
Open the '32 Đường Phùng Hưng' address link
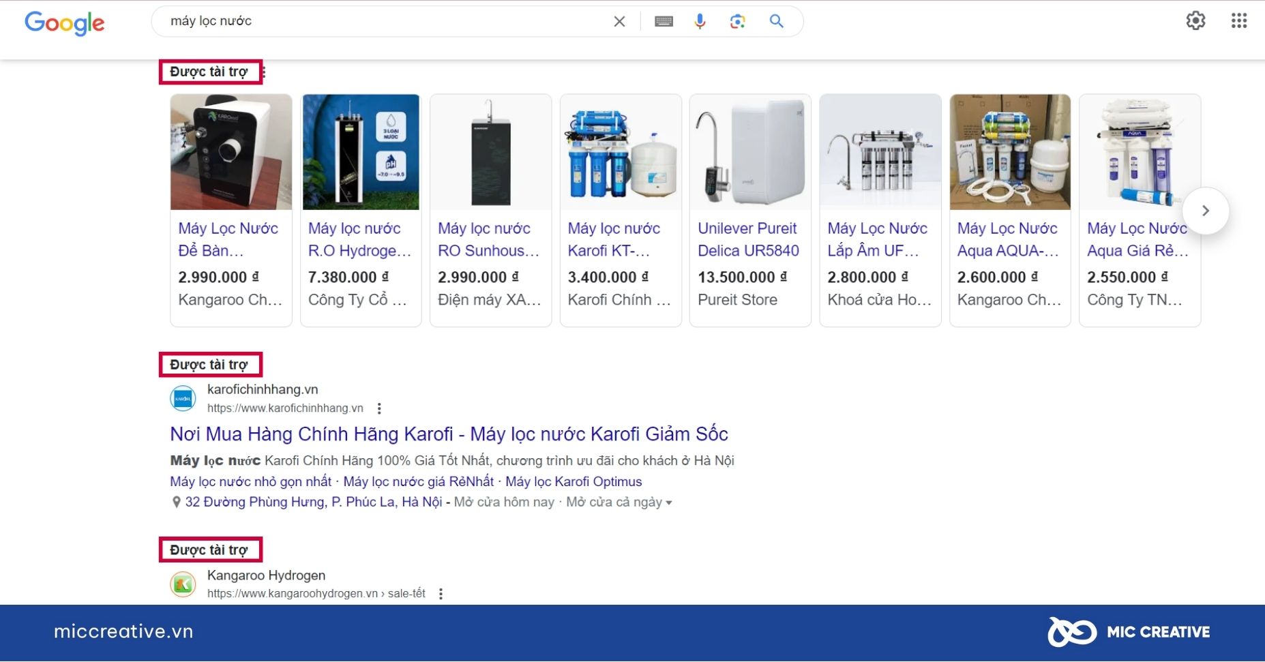(x=314, y=502)
